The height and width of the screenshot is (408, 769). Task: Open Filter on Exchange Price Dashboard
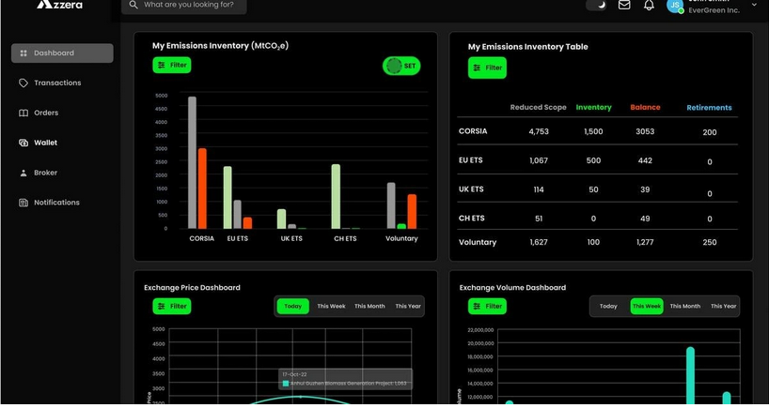tap(172, 307)
